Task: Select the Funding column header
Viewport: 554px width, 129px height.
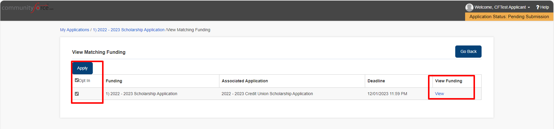Action: click(x=114, y=81)
